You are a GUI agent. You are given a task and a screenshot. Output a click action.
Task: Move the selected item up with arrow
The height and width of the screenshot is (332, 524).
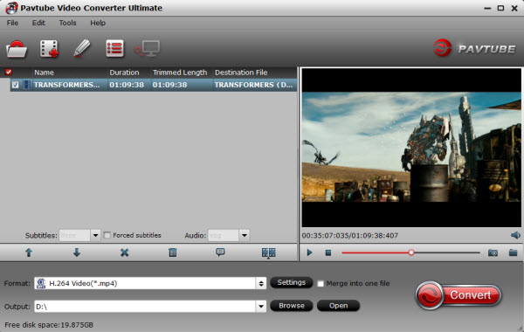(29, 252)
